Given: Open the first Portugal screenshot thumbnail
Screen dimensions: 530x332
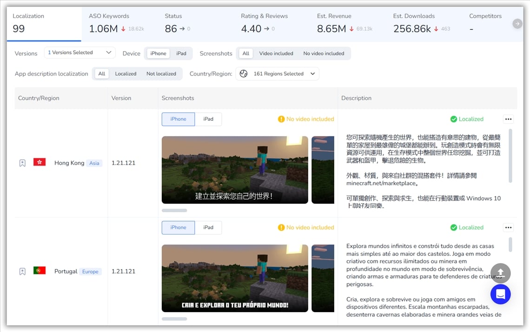Looking at the screenshot, I should [x=235, y=278].
